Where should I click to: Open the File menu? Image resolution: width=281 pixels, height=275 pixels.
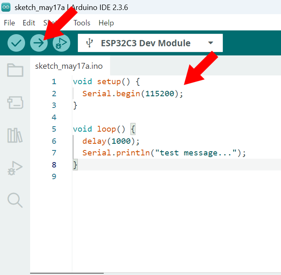[x=9, y=23]
